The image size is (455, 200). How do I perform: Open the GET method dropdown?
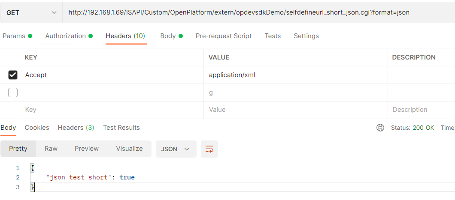[x=31, y=13]
